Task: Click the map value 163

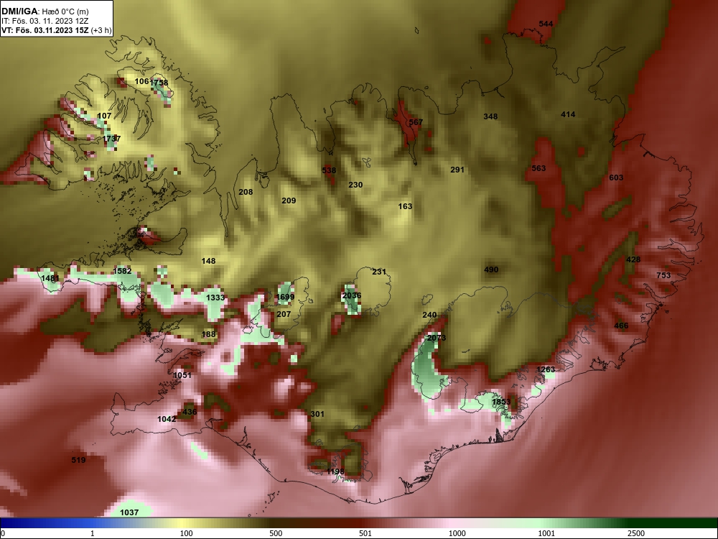Action: point(405,206)
